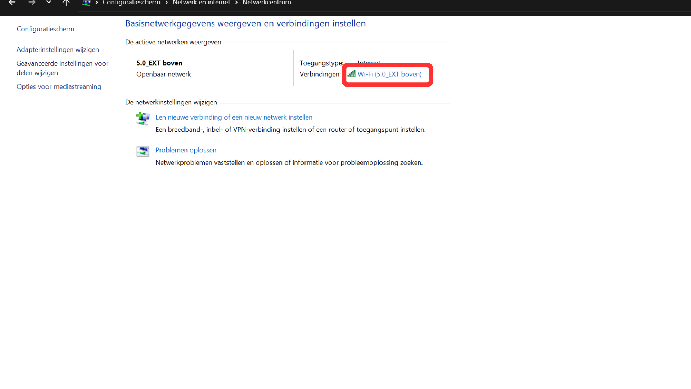Screen dimensions: 691x389
Task: Select Configuratiescherm in the breadcrumb bar
Action: [131, 3]
